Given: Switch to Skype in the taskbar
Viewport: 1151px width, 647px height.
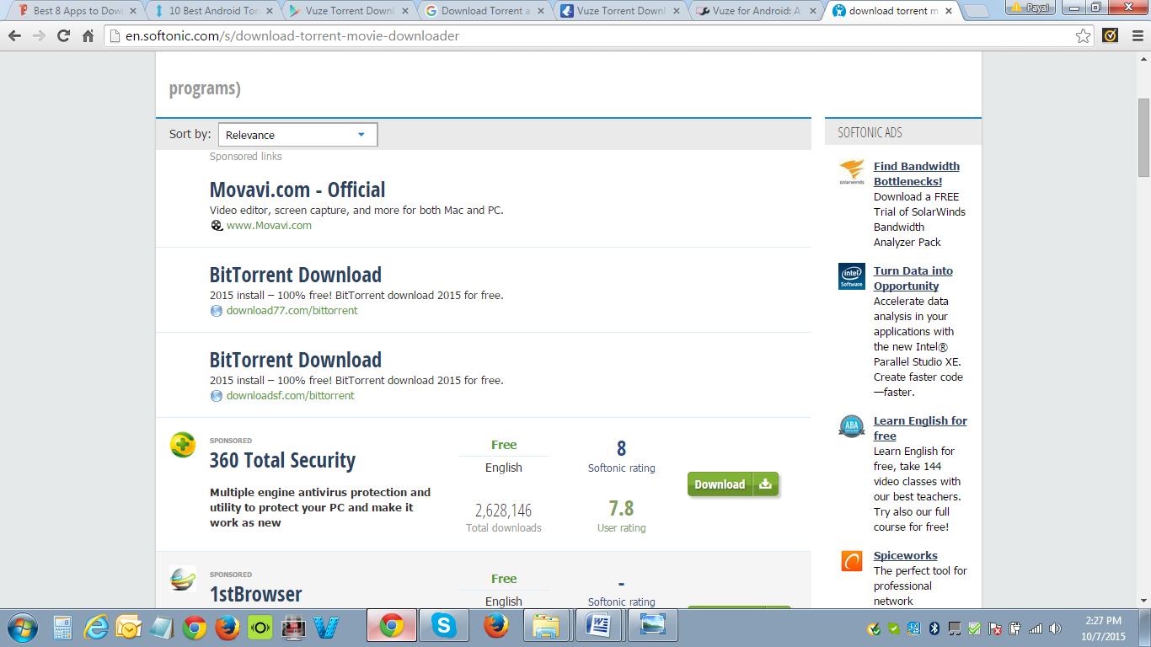Looking at the screenshot, I should (x=443, y=626).
